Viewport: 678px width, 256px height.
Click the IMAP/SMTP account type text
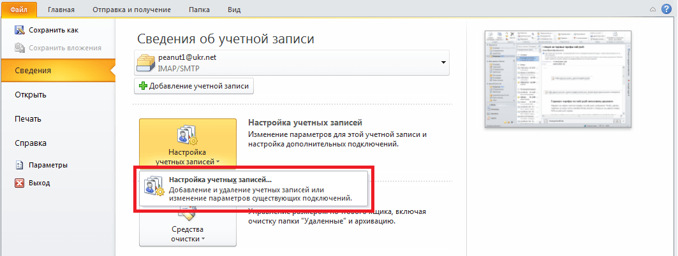coord(178,69)
